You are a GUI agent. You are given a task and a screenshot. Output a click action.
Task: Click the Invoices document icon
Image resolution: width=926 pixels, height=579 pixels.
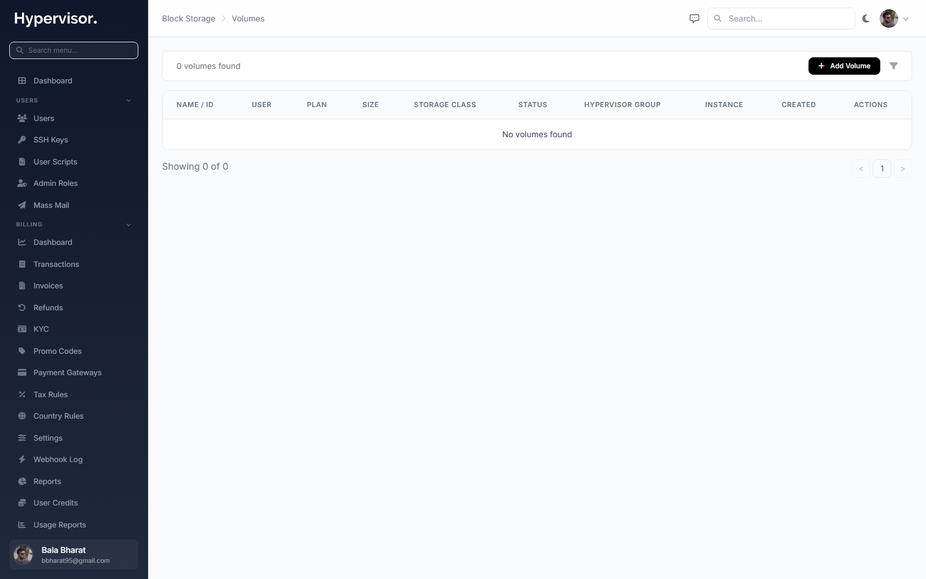22,285
